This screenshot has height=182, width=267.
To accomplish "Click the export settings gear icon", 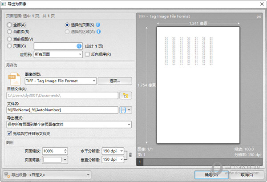I will click(7, 175).
